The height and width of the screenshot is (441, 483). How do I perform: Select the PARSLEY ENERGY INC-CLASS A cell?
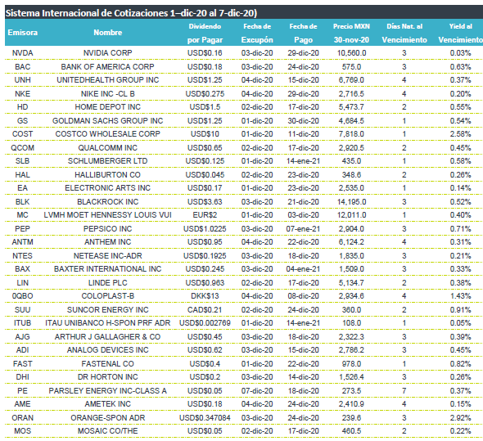[x=107, y=391]
